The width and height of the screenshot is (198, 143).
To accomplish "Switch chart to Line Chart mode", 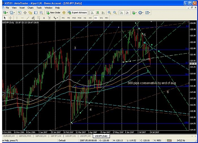I will tap(103, 12).
